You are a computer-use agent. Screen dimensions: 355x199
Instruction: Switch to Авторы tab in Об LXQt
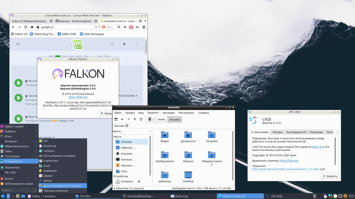click(x=278, y=132)
